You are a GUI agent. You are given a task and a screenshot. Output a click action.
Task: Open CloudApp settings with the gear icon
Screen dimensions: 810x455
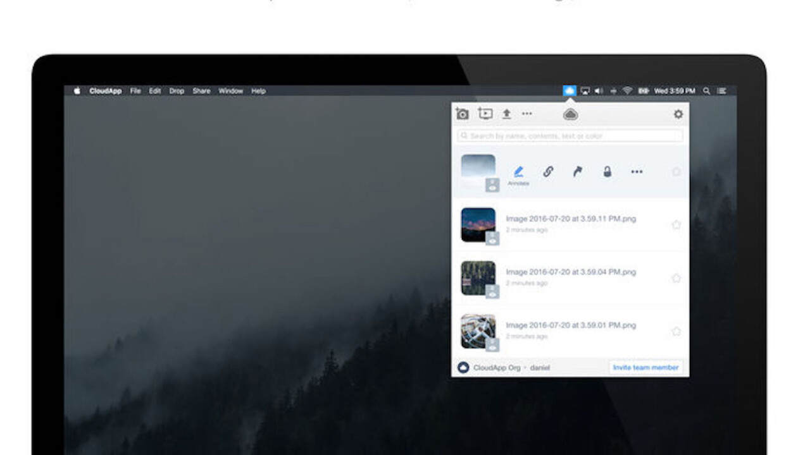678,114
